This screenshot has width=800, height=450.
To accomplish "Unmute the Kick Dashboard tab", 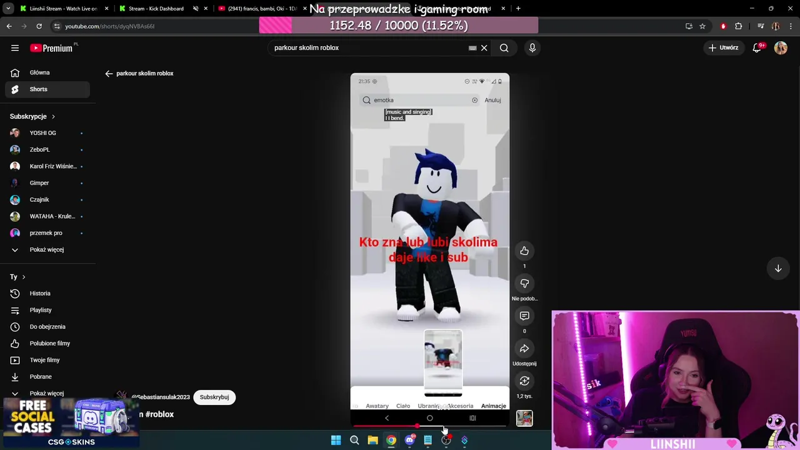I will pyautogui.click(x=196, y=9).
